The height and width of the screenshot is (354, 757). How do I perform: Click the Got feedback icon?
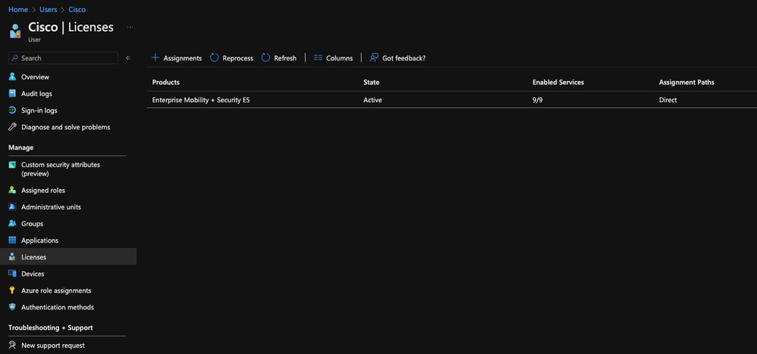374,57
